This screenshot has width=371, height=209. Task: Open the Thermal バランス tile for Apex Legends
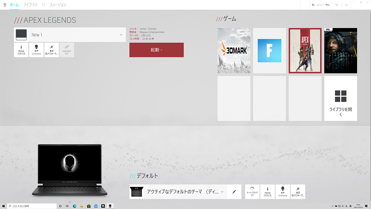21,50
